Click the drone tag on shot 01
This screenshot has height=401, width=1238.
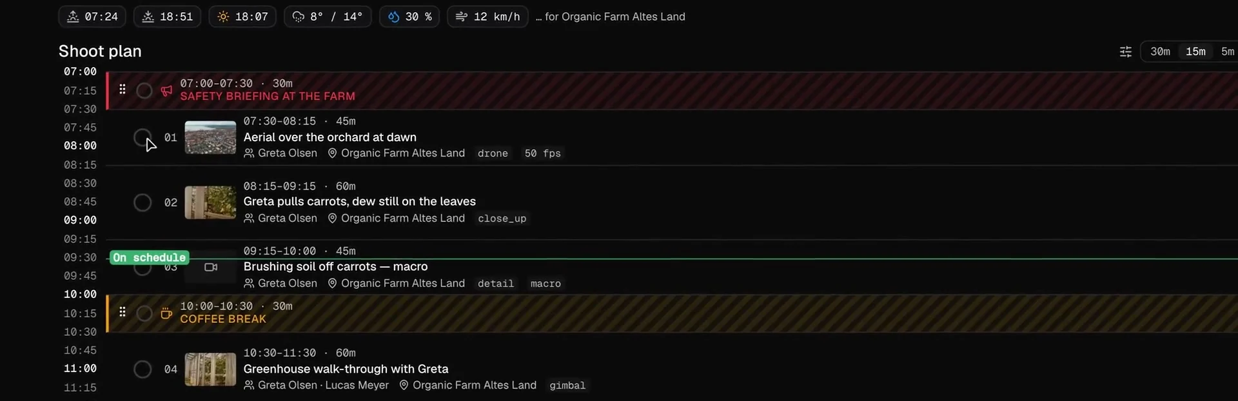pos(493,153)
